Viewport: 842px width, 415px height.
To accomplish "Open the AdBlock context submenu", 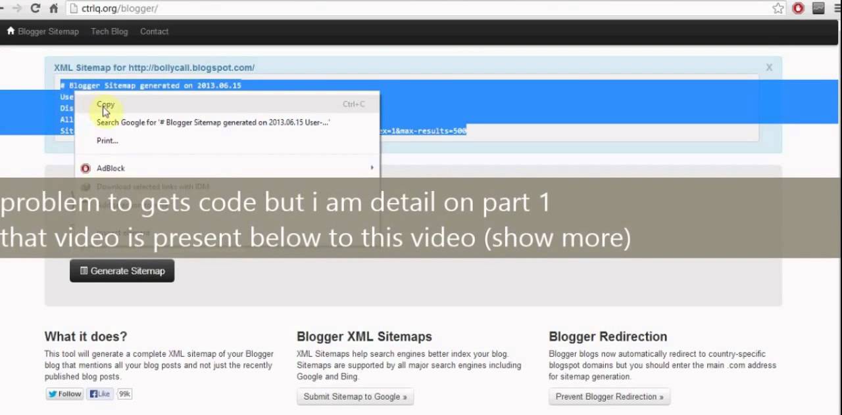I will [x=227, y=168].
